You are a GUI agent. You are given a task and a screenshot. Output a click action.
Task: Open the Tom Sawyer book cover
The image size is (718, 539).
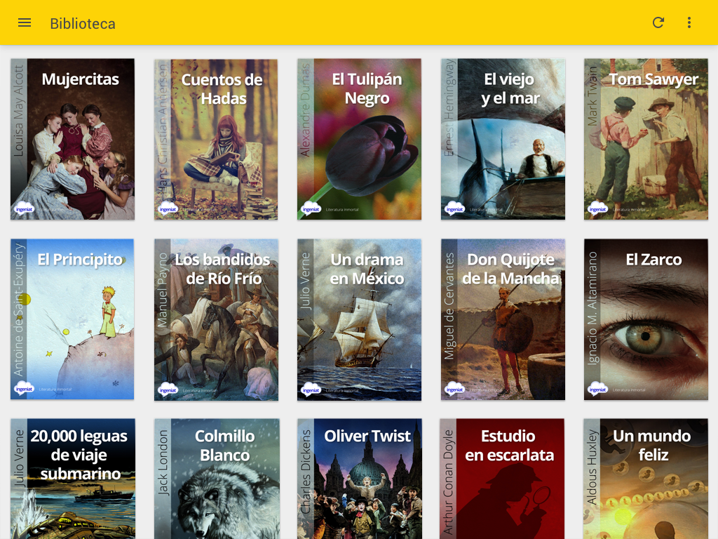[646, 139]
